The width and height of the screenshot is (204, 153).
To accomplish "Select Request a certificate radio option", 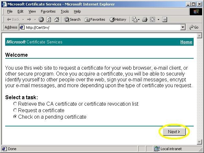I will pos(15,110).
